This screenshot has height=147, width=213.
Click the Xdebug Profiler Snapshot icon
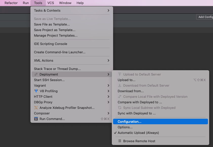[x=36, y=108]
